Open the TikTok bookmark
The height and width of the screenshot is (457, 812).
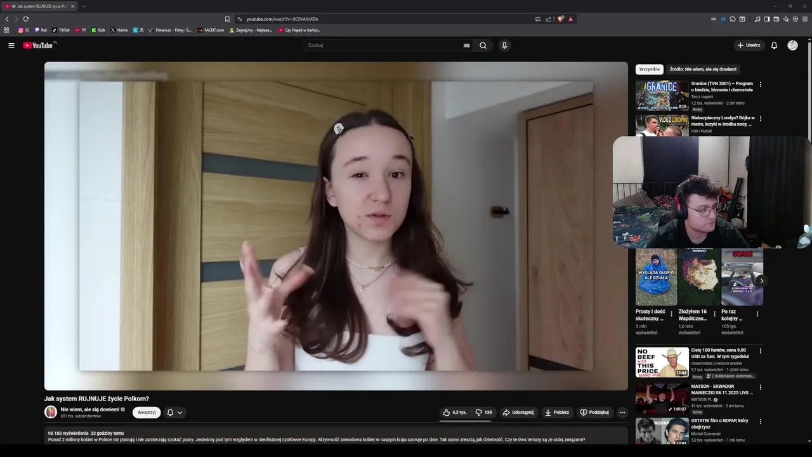click(x=61, y=30)
